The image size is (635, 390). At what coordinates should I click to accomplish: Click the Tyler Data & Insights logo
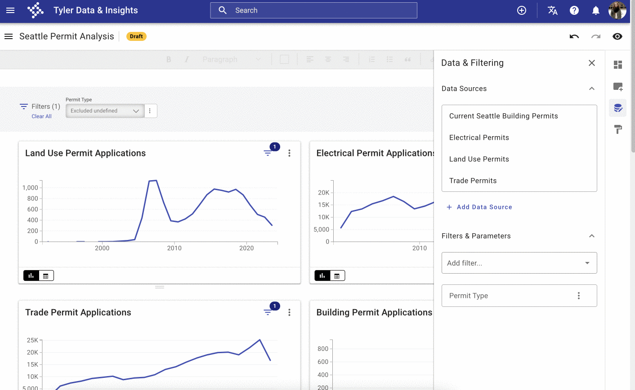click(x=36, y=10)
